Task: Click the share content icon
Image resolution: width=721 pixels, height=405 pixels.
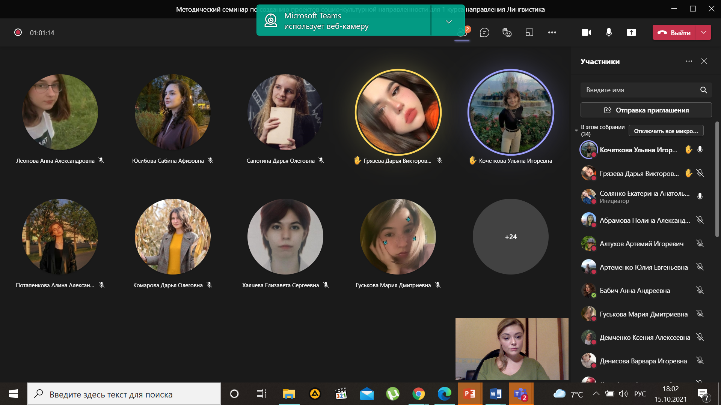Action: 631,33
